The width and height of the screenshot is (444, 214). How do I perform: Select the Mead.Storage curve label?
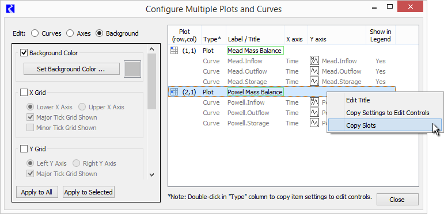pos(247,82)
